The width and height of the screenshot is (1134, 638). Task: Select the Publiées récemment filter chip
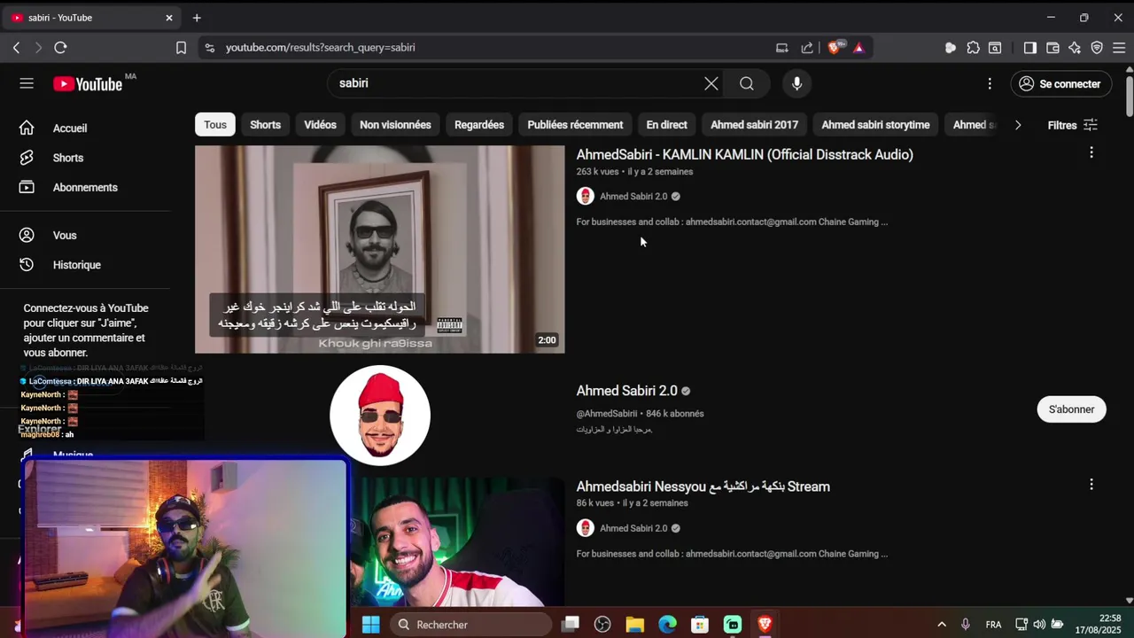[x=575, y=125]
